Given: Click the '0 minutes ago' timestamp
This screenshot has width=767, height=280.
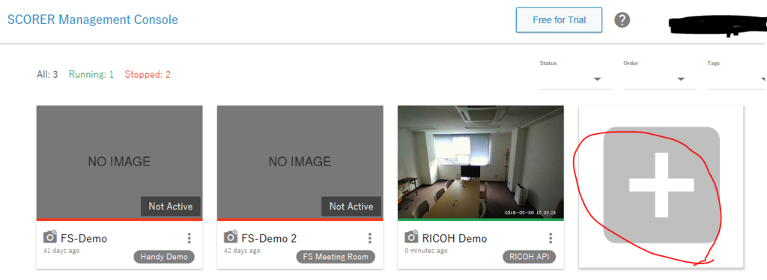Looking at the screenshot, I should tap(426, 251).
